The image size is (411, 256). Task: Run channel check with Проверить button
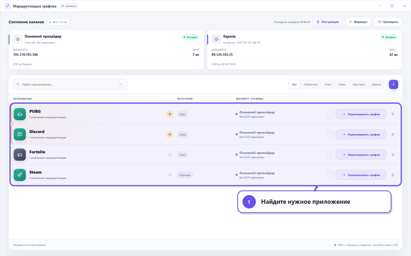point(388,22)
